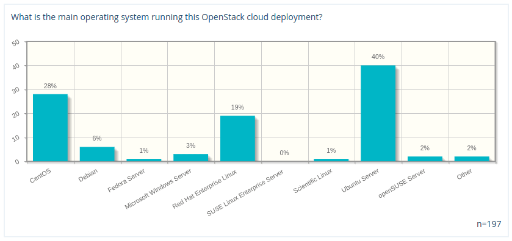512x241 pixels.
Task: Click the 28% value label
Action: [50, 86]
